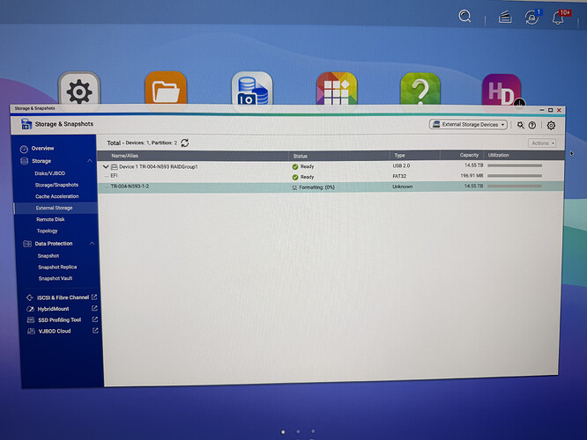
Task: Collapse the Device 1 TR-004-N593 RAIDGroup1 row
Action: [x=106, y=166]
